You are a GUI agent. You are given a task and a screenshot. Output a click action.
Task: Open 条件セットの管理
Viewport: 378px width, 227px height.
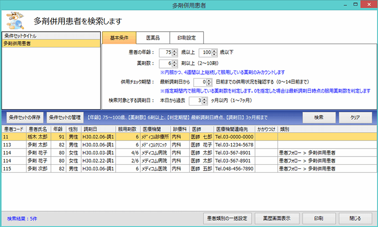pyautogui.click(x=66, y=117)
